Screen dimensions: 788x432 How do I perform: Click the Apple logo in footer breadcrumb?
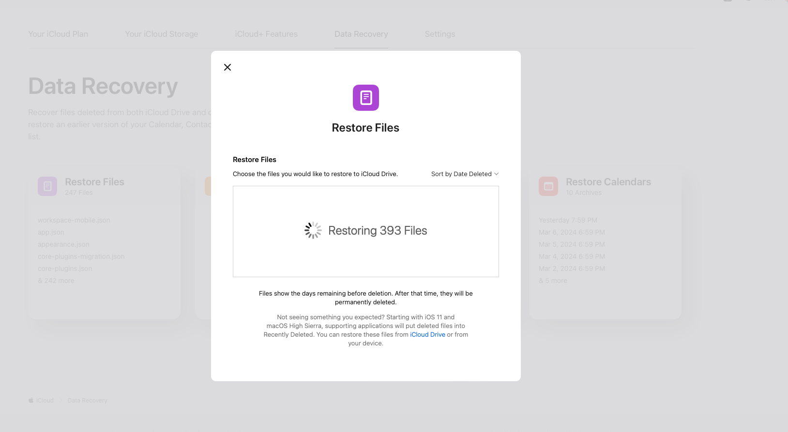[31, 400]
